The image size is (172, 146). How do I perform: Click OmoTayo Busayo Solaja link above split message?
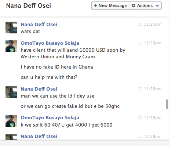pyautogui.click(x=50, y=118)
